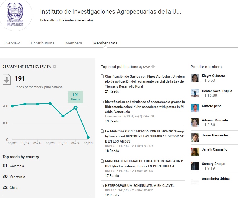Viewport: 238px width, 198px height.
Task: Click the 191 Reads chart tooltip
Action: click(76, 97)
